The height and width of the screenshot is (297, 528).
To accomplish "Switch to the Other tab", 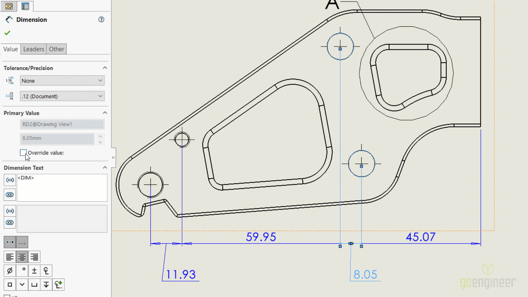I will [56, 49].
